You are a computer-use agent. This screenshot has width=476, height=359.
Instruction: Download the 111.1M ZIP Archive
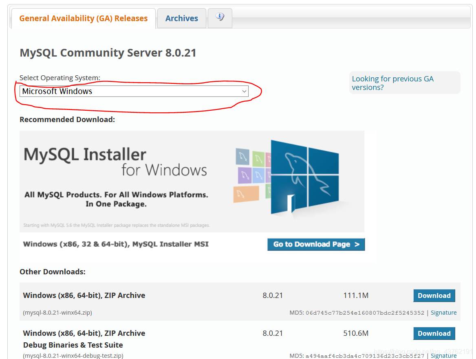tap(434, 296)
